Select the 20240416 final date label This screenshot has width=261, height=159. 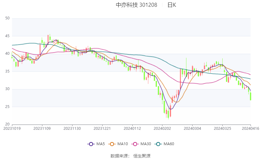tap(250, 128)
